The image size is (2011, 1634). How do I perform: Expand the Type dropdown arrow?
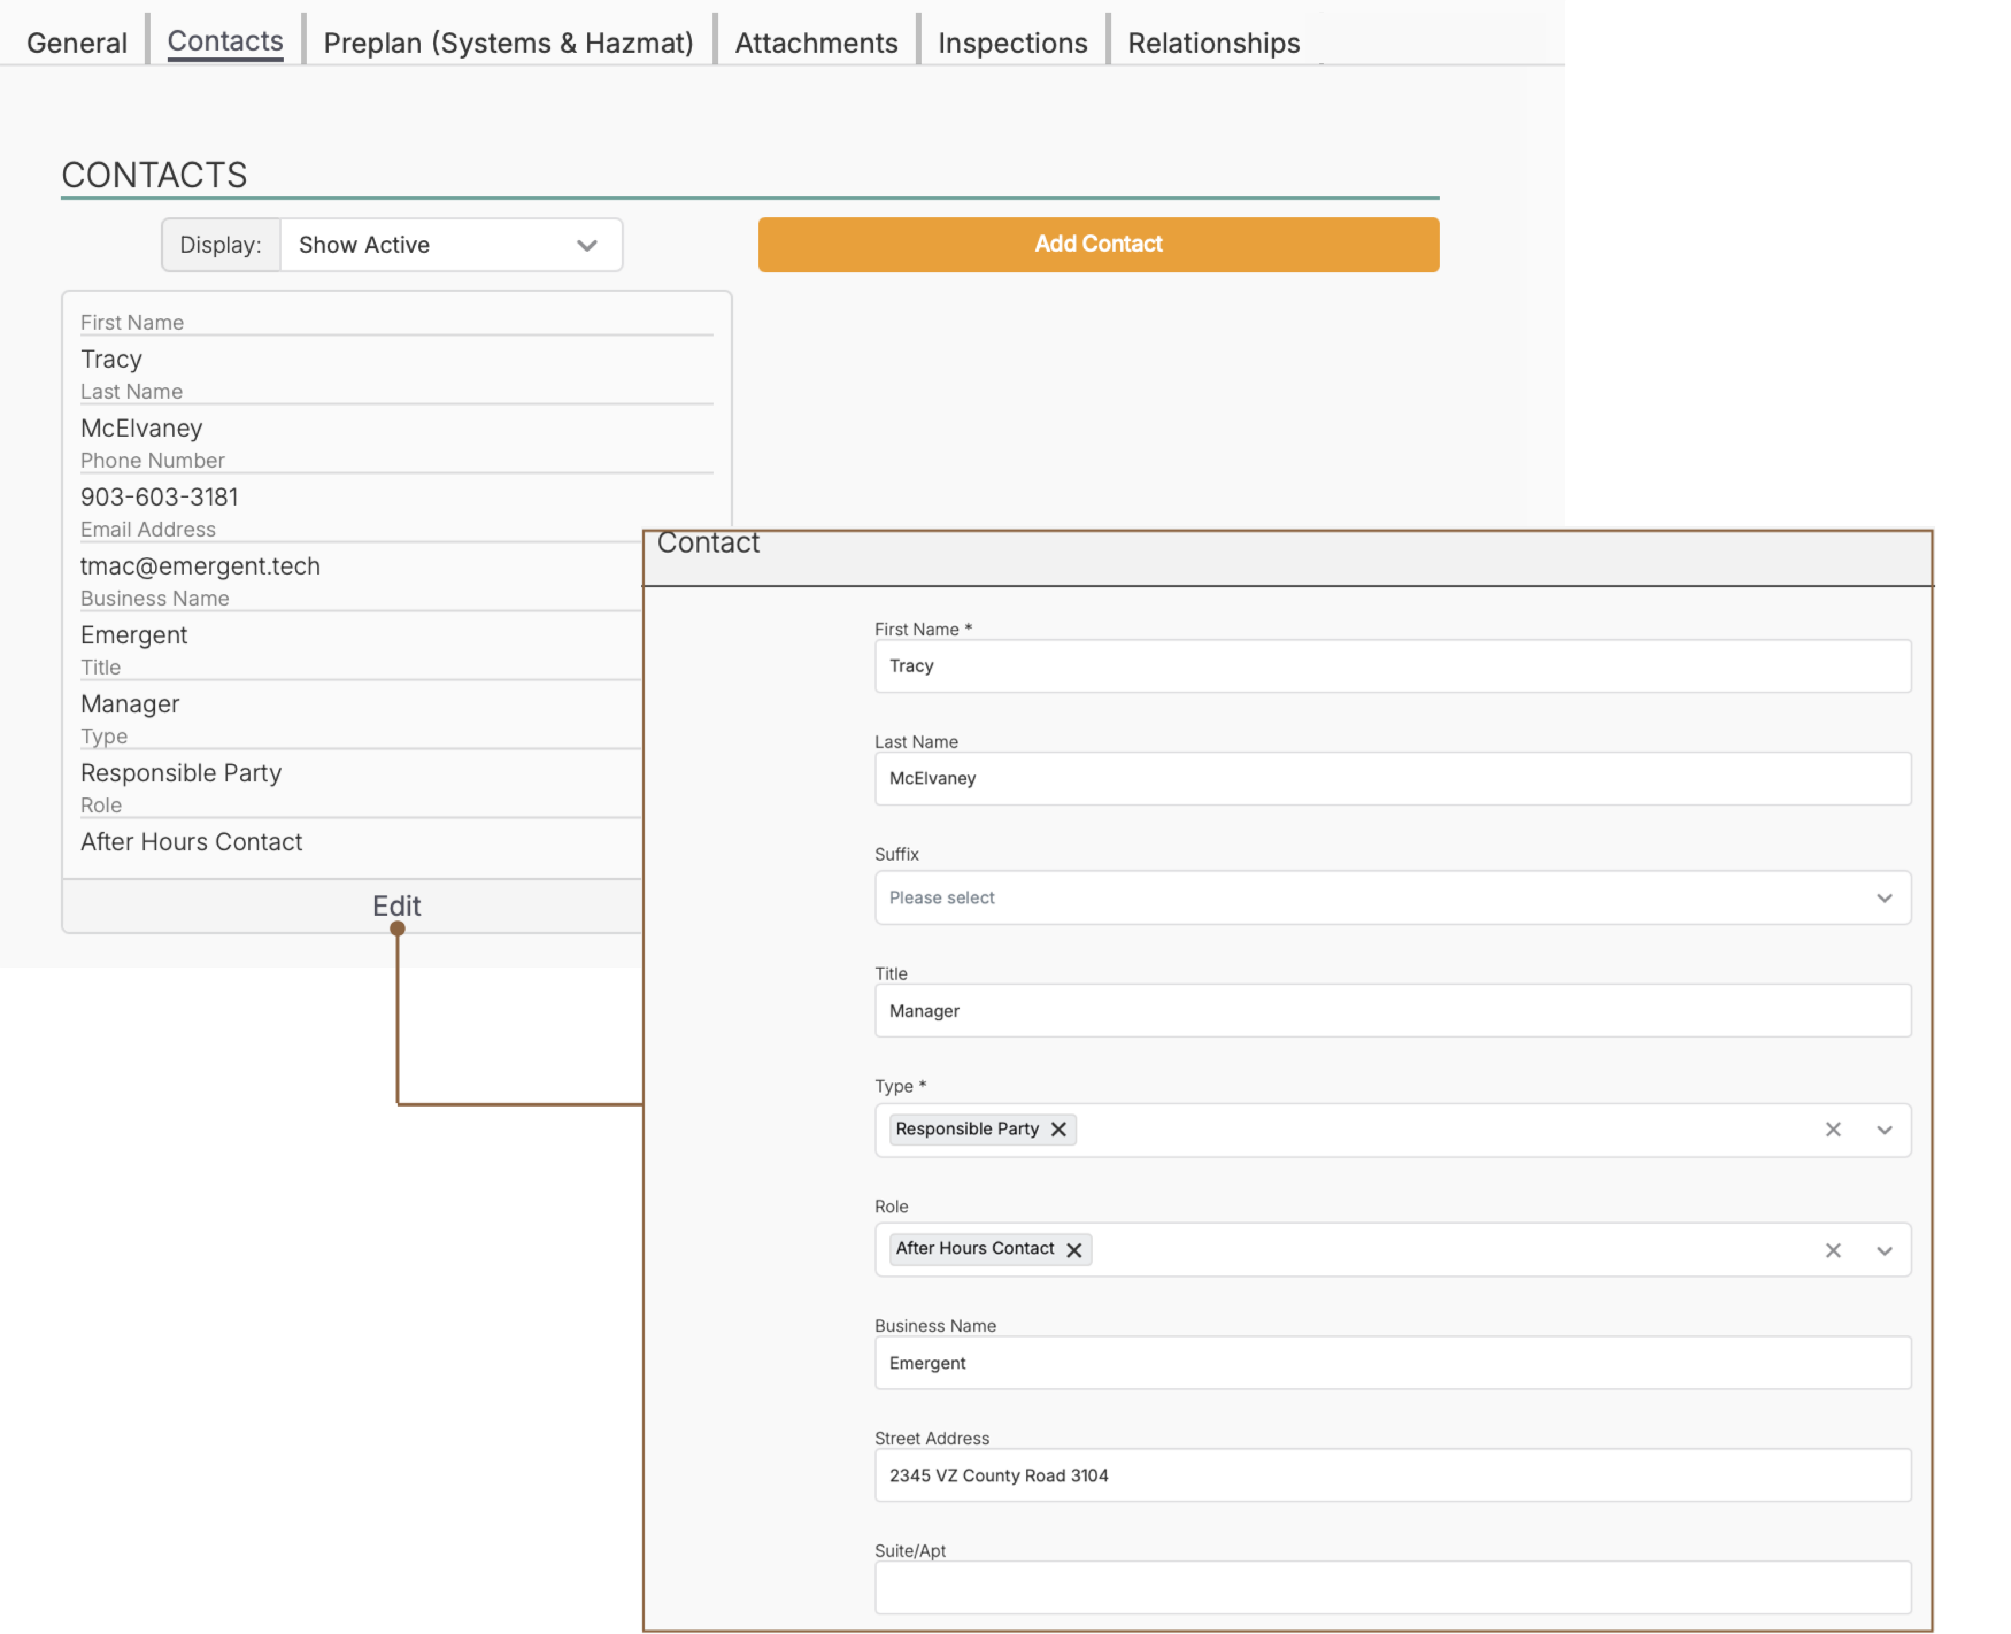point(1884,1130)
